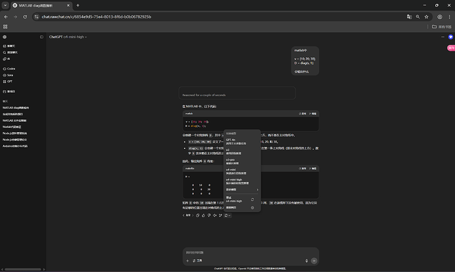Image resolution: width=455 pixels, height=272 pixels.
Task: Go to the next response version
Action: (x=193, y=215)
